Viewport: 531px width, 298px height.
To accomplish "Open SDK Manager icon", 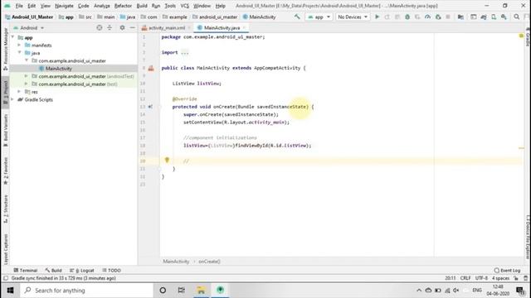I will tap(504, 17).
